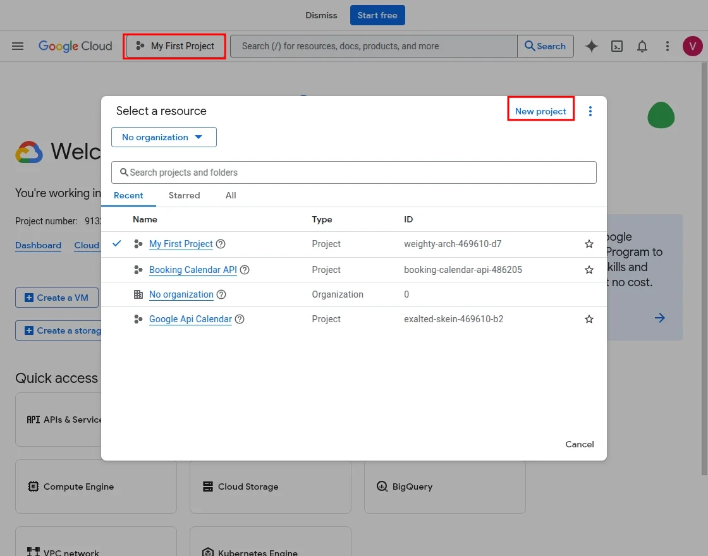Switch to the All tab
The image size is (708, 556).
[x=231, y=195]
